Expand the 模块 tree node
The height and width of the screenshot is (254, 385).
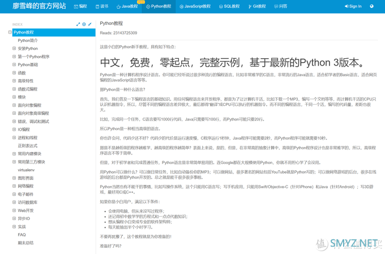14,97
